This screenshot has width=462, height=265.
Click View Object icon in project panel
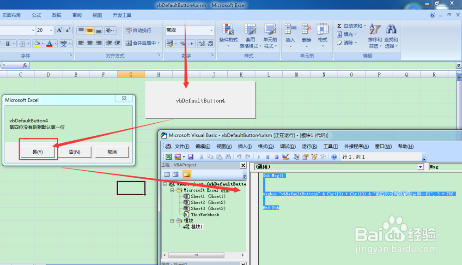pos(176,175)
